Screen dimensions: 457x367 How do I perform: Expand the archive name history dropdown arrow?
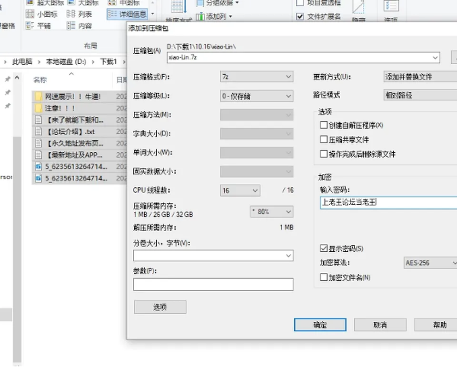(x=435, y=58)
